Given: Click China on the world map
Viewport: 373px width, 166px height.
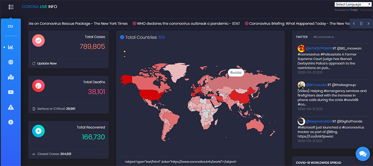Looking at the screenshot, I should tap(242, 96).
